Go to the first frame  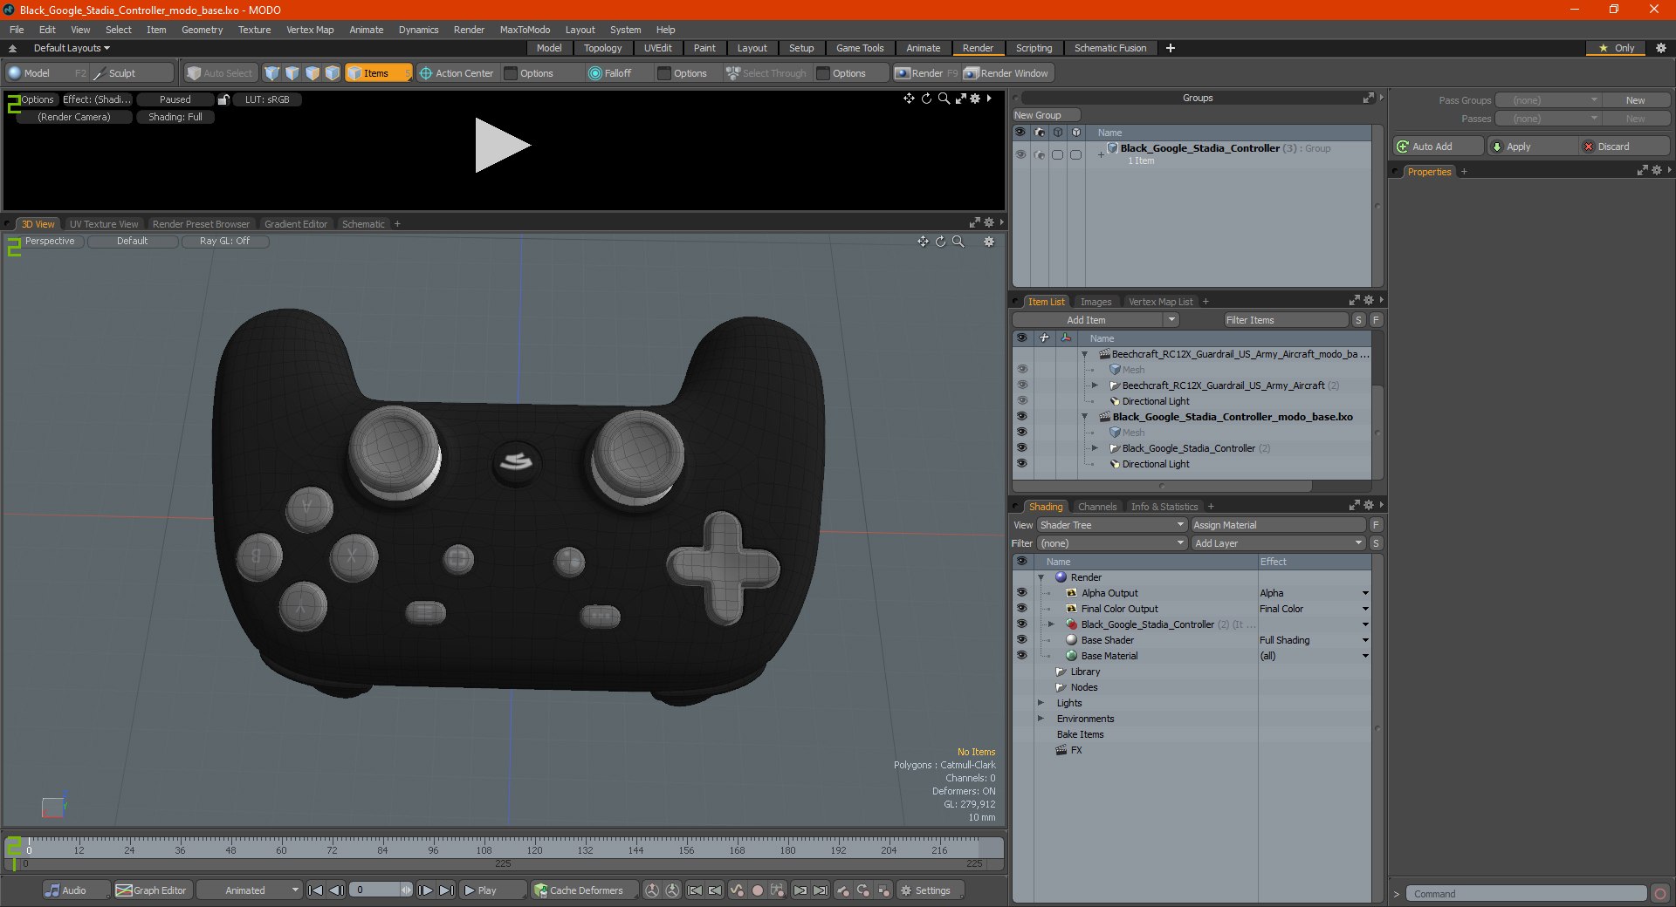[316, 890]
